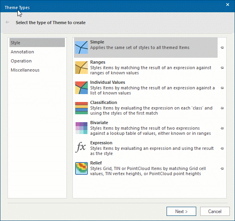This screenshot has height=221, width=235.
Task: Pin the Expression theme type
Action: (x=222, y=149)
